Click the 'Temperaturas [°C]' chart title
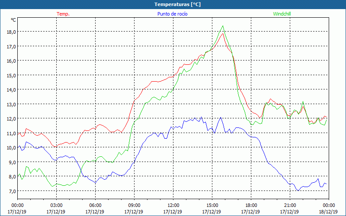The width and height of the screenshot is (346, 216). tap(177, 4)
